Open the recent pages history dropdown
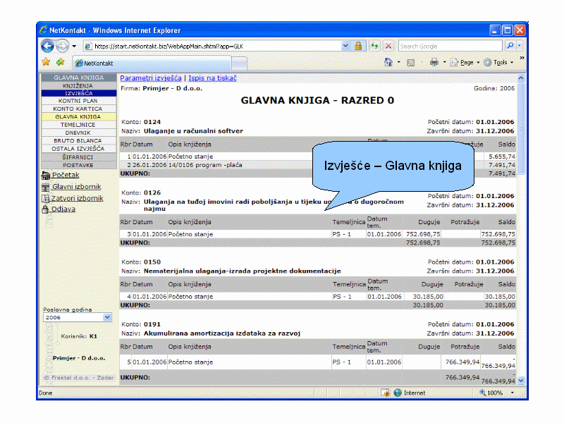 (x=74, y=46)
